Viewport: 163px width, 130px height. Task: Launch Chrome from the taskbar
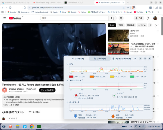click(32, 126)
